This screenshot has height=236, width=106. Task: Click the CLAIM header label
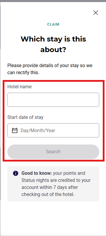click(x=53, y=24)
